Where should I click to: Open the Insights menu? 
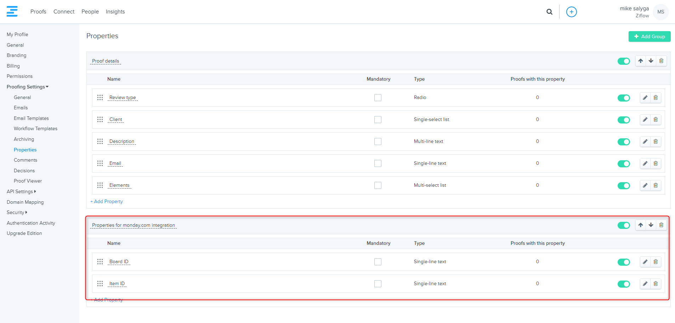point(115,12)
